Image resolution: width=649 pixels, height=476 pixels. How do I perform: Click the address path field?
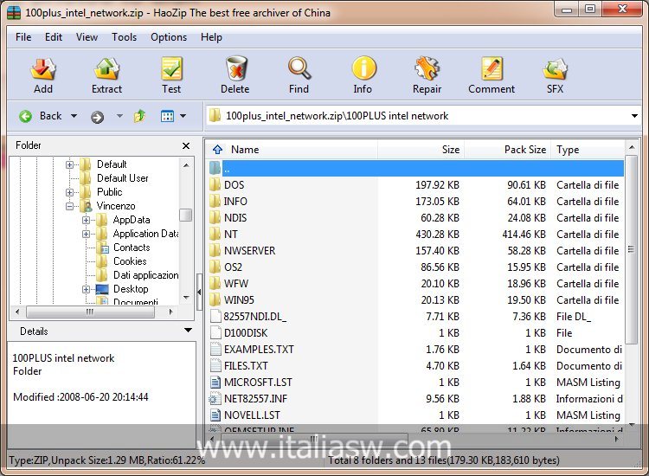(x=423, y=116)
